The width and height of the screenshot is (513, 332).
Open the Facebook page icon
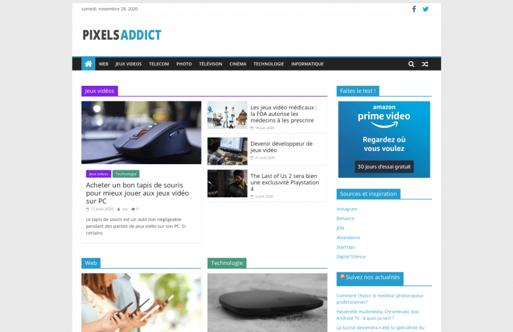click(x=414, y=9)
